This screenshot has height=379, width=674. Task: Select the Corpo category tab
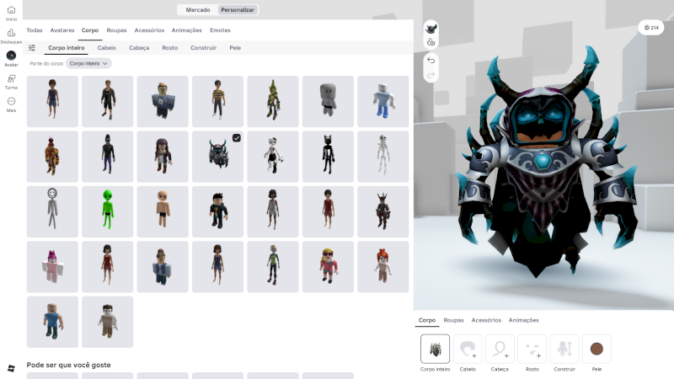pyautogui.click(x=90, y=30)
